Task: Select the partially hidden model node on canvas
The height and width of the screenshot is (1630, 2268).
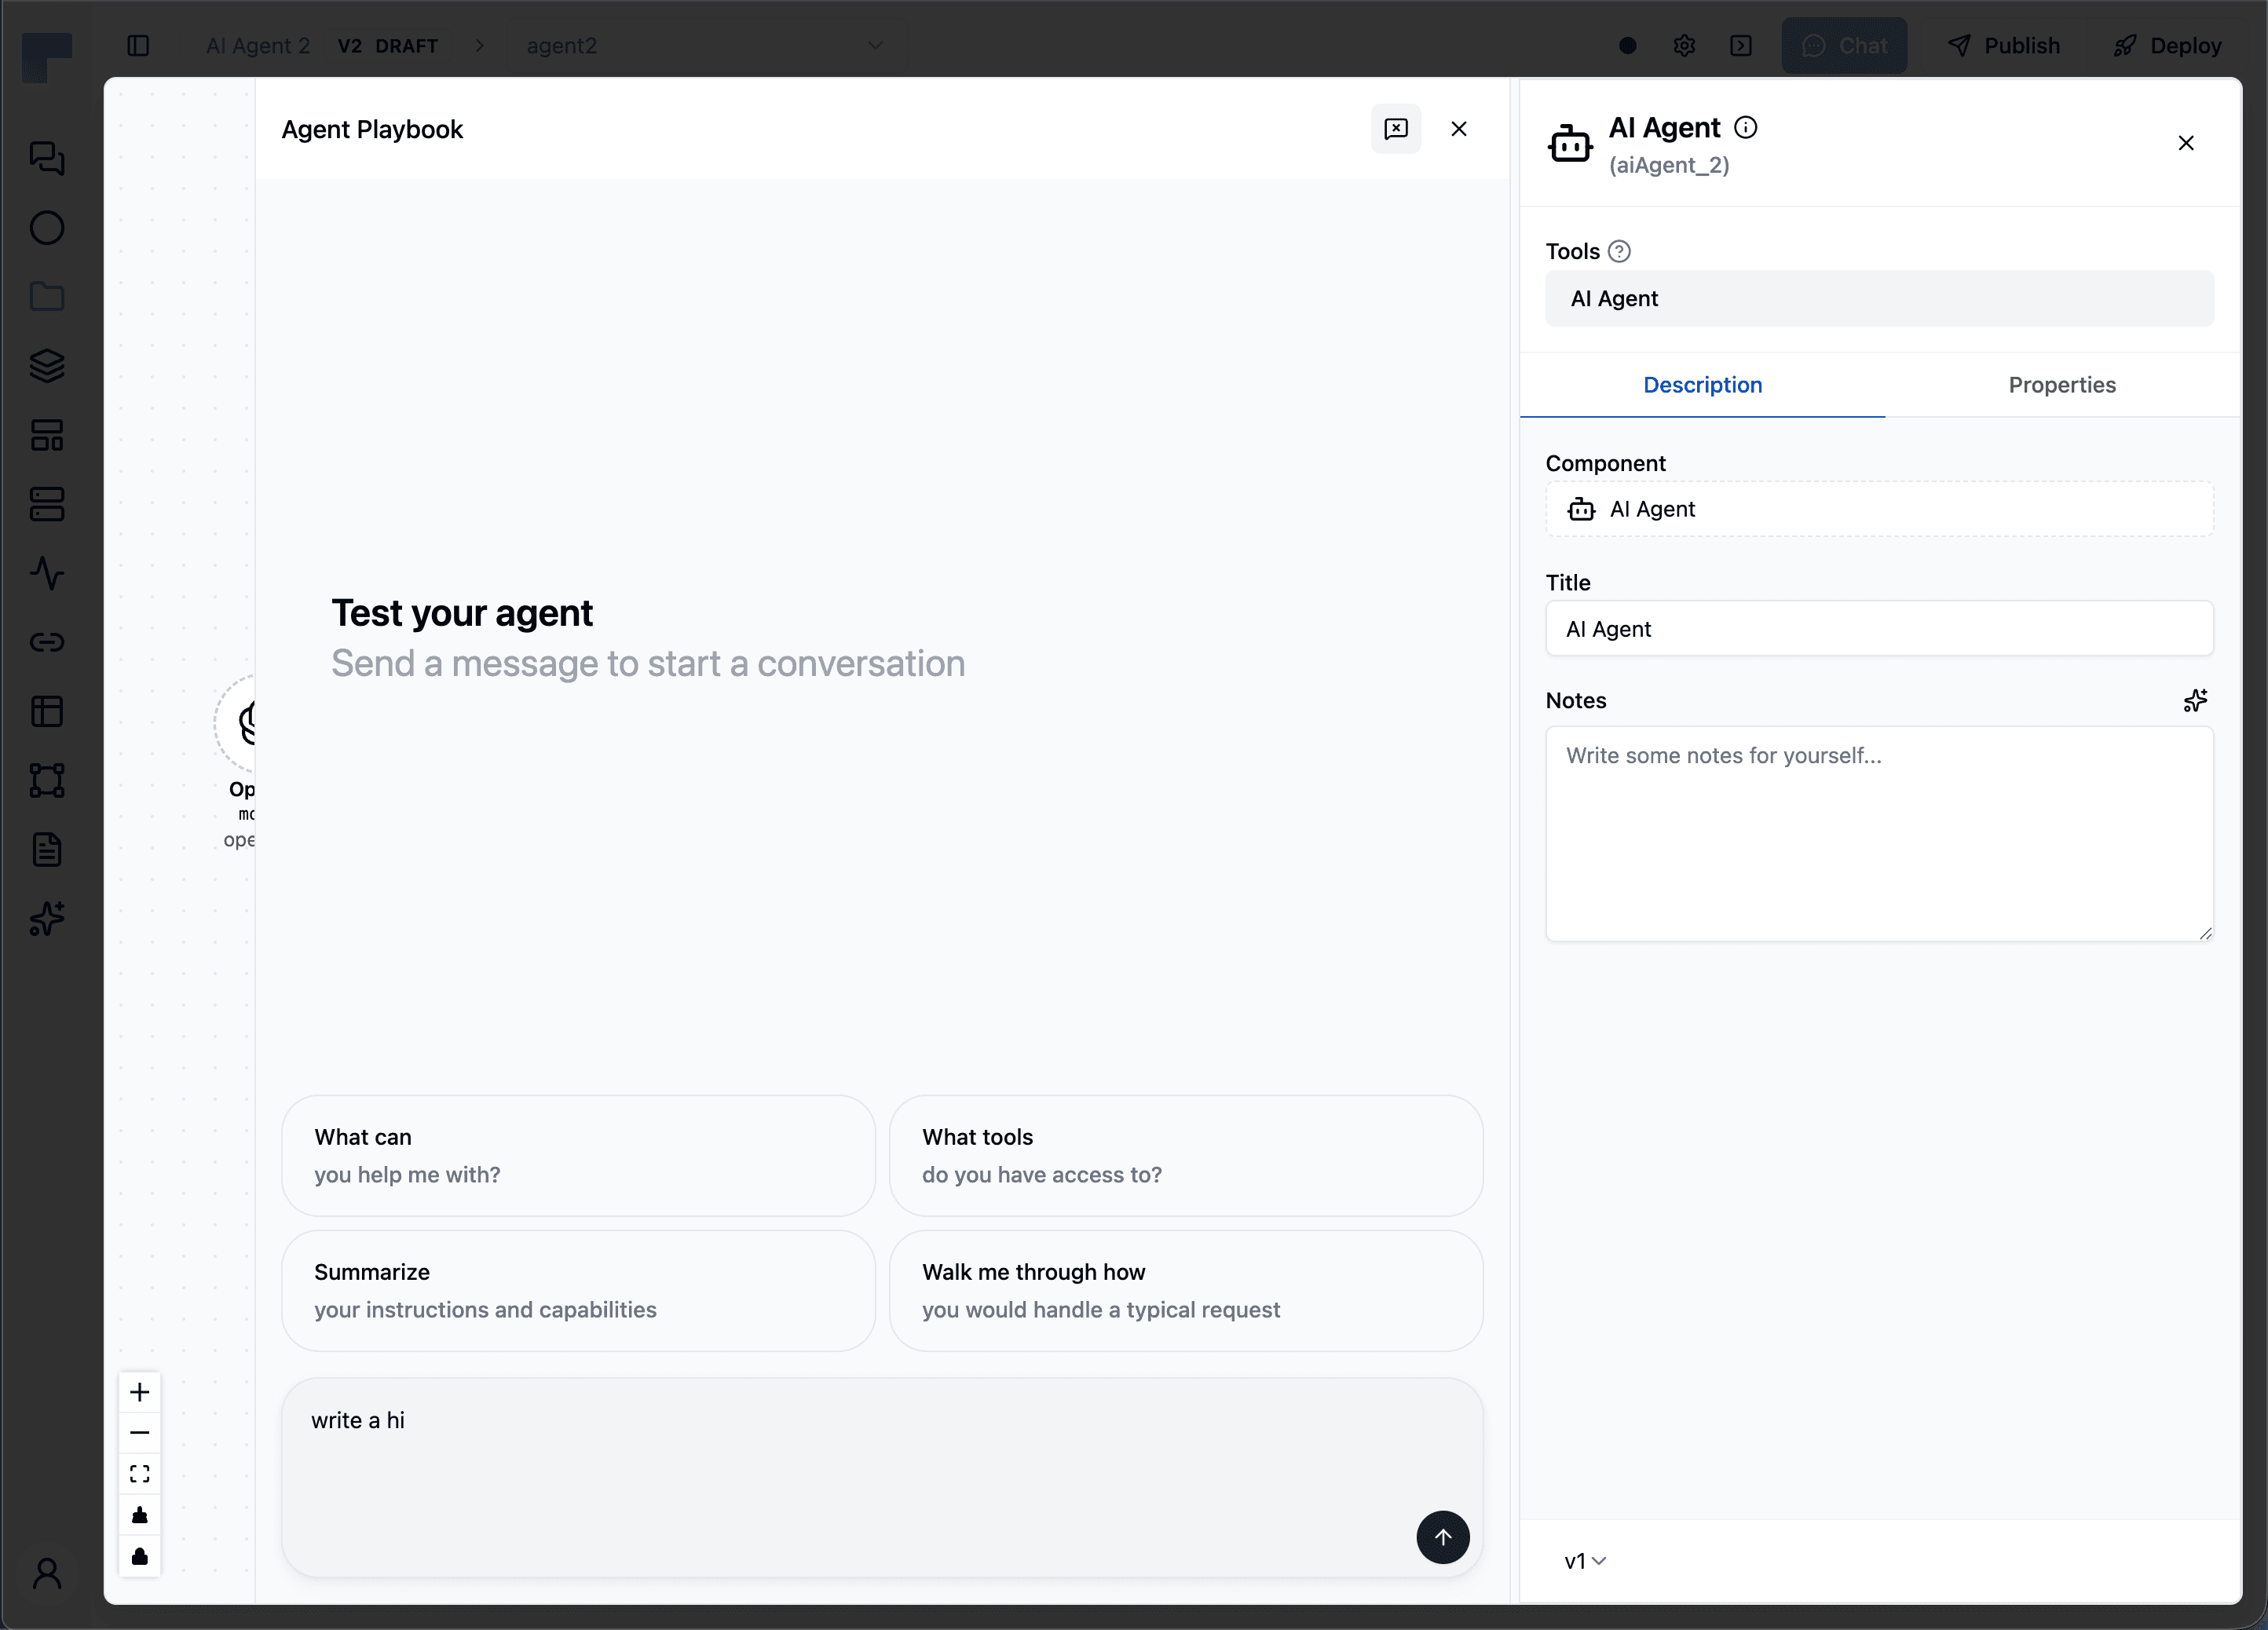Action: pos(236,722)
